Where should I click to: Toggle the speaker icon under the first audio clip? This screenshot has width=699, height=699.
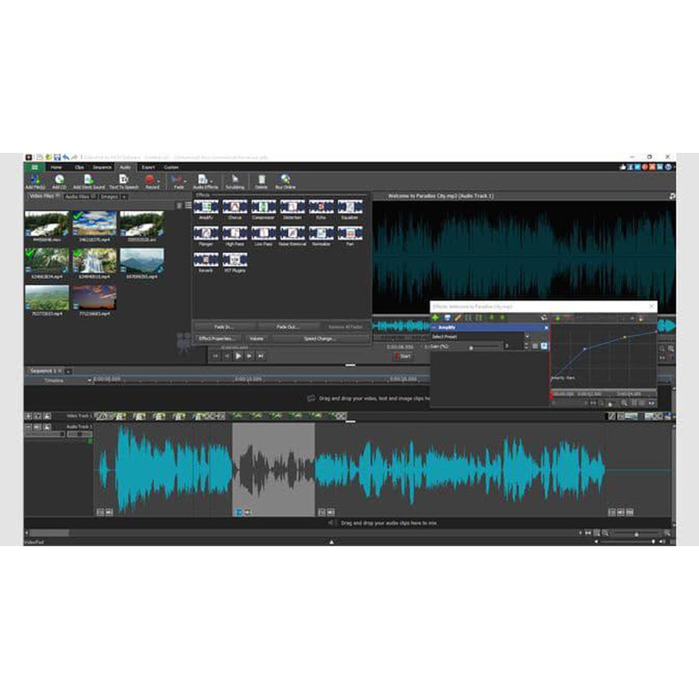[x=109, y=513]
